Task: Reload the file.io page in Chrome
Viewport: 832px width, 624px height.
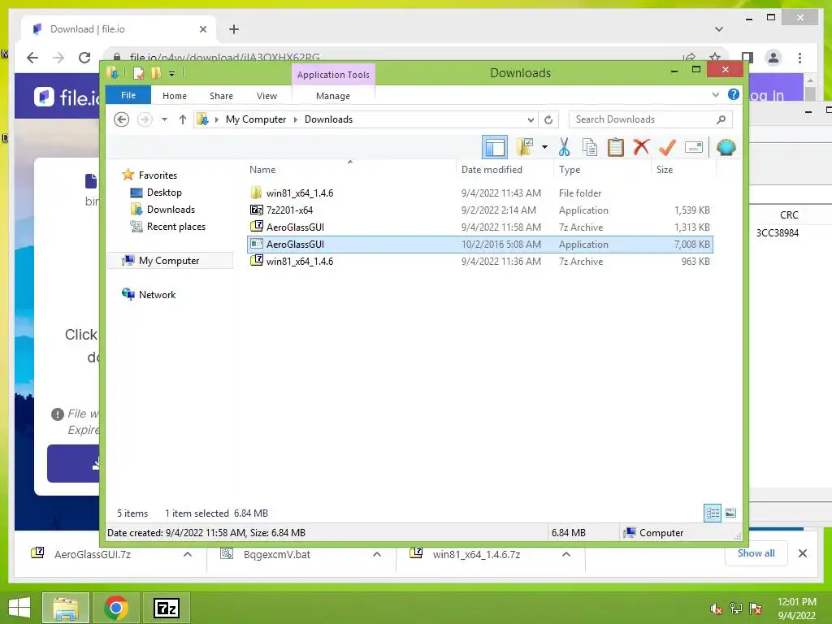Action: tap(84, 58)
